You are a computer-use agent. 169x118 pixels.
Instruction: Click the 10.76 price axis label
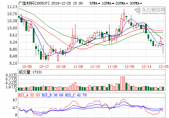(x=12, y=14)
